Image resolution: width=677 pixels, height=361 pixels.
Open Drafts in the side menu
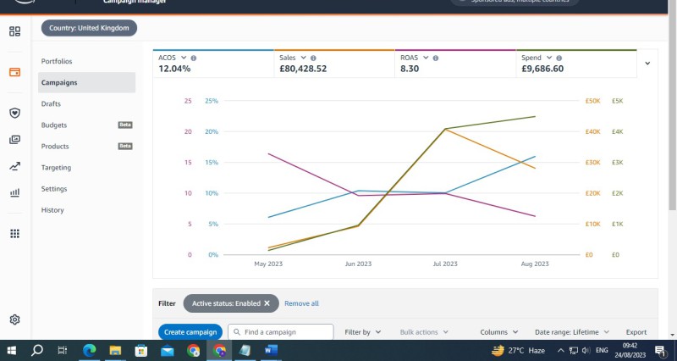pos(51,103)
